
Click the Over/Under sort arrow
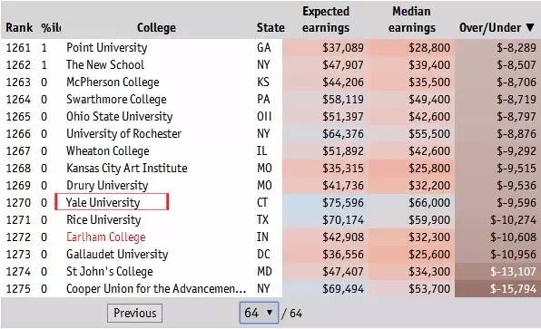pyautogui.click(x=530, y=27)
